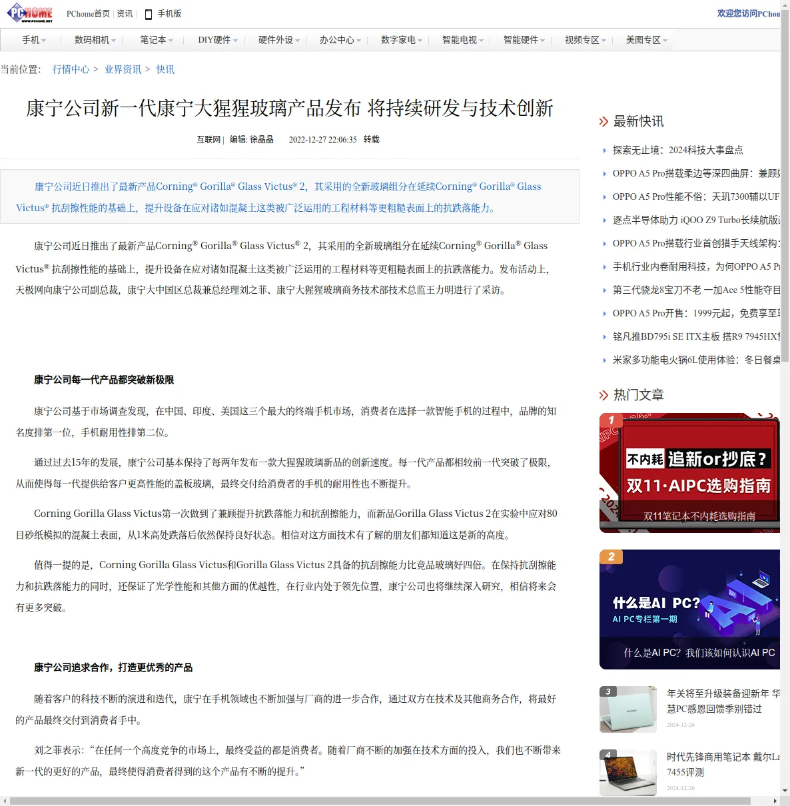Expand the 智能电视 menu dropdown
Screen dimensions: 790x806
pos(463,40)
